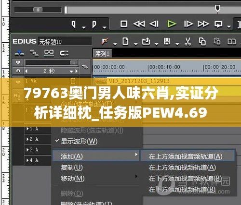
Task: Start playback with the green Play button
Action: pos(172,24)
